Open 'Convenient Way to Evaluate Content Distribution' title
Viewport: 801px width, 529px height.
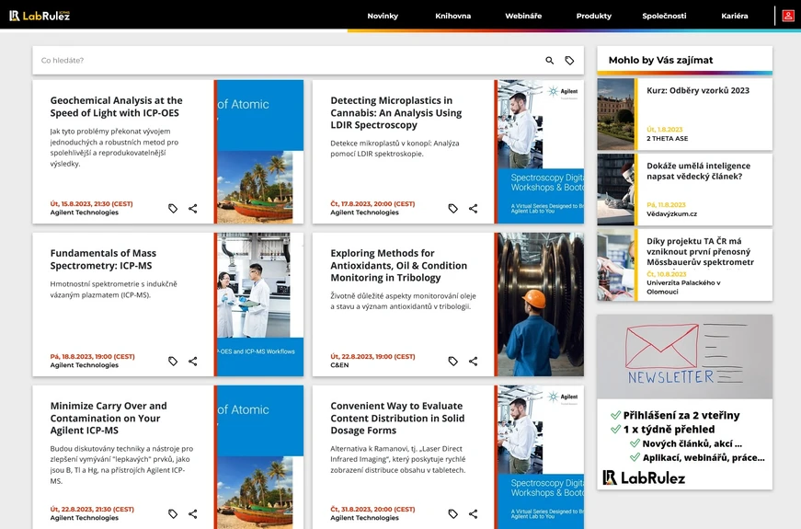tap(397, 418)
